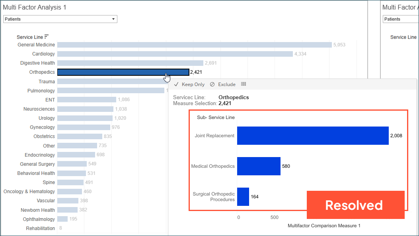
Task: Click the Service Line header in right panel
Action: coord(403,37)
